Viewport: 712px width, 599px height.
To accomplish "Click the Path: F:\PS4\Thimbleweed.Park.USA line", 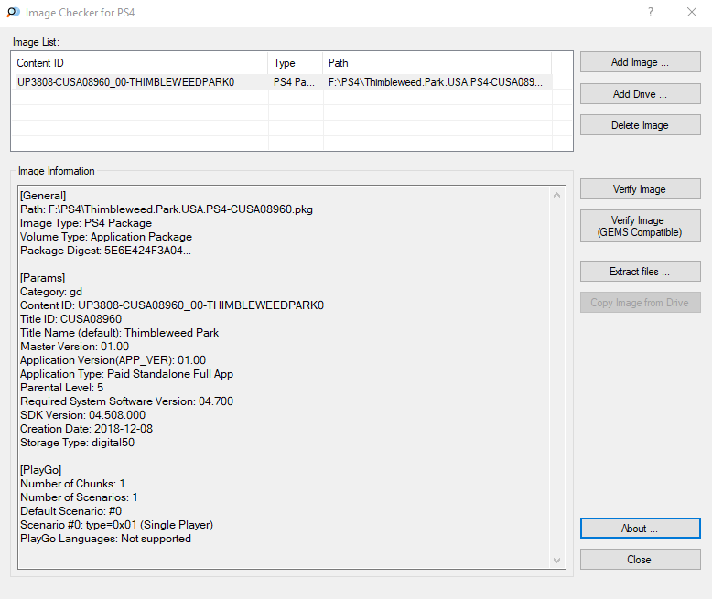I will click(167, 209).
